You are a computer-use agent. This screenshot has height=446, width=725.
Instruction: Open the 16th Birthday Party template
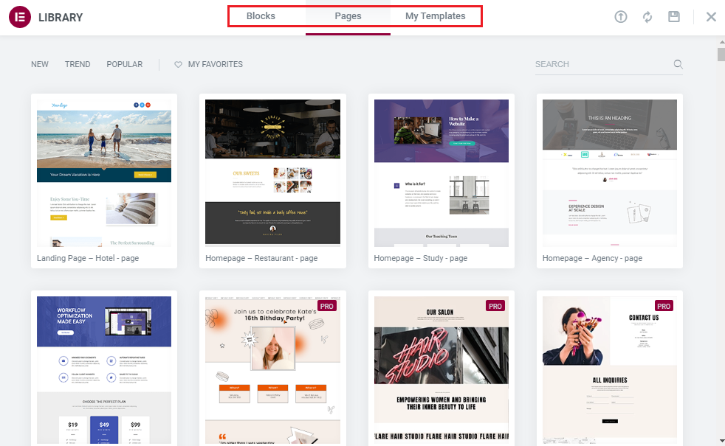click(273, 370)
